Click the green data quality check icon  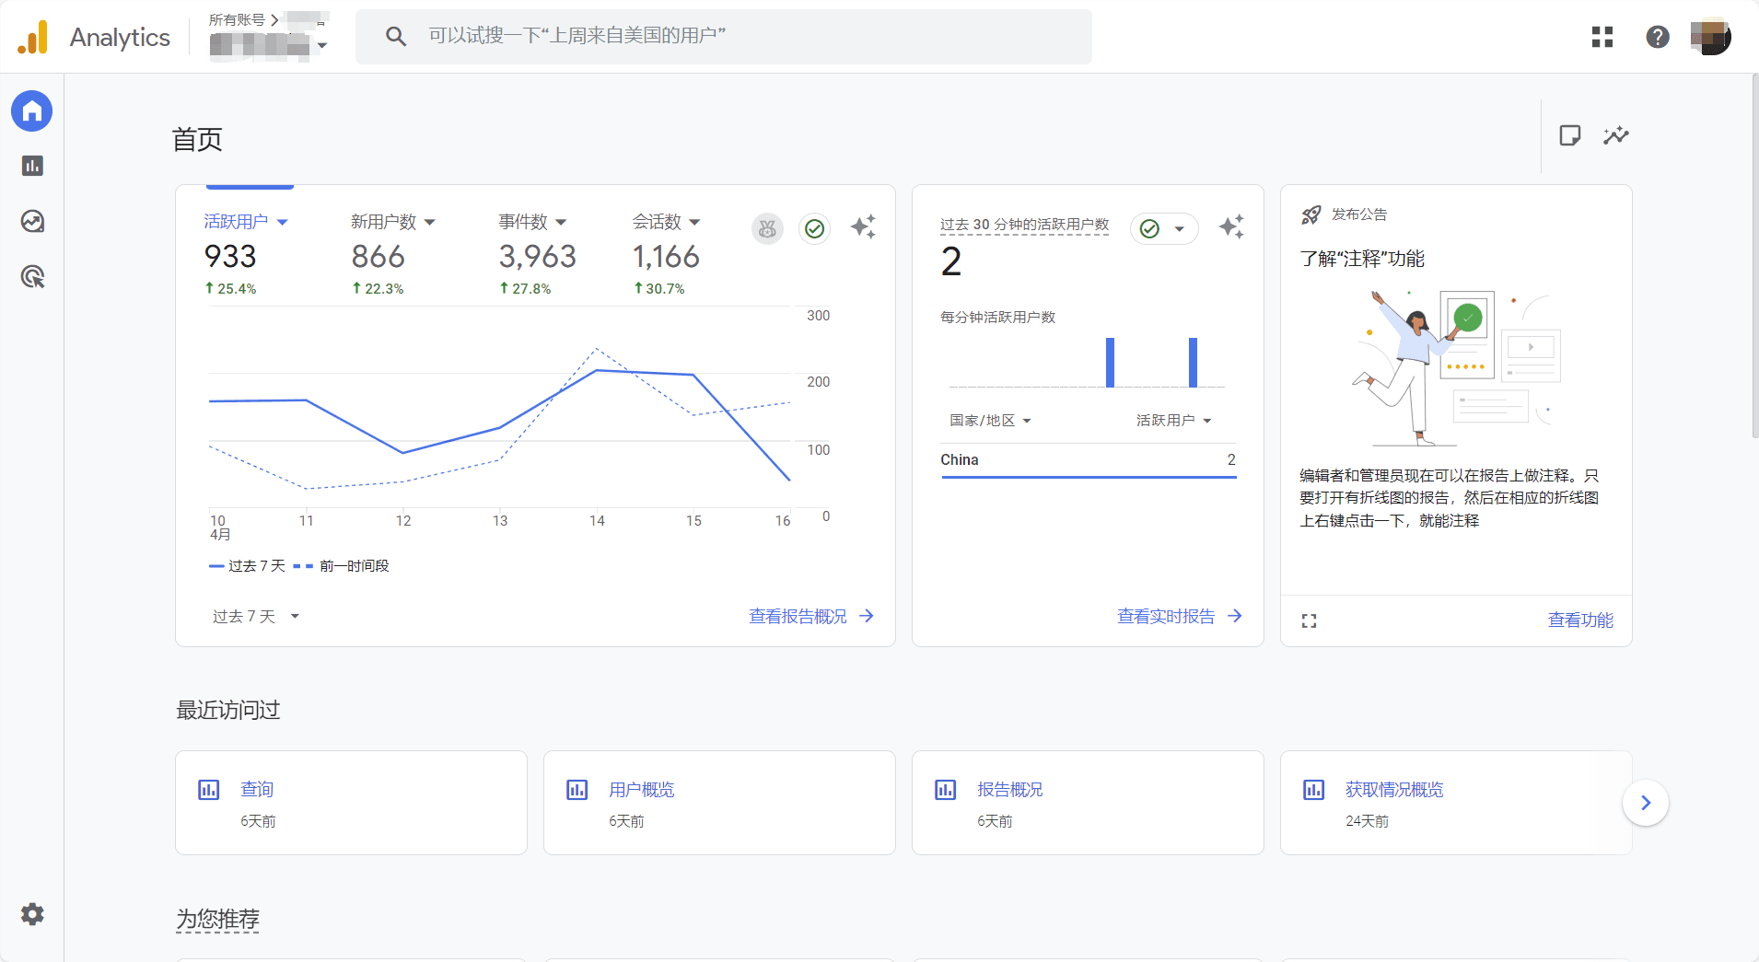(x=815, y=228)
